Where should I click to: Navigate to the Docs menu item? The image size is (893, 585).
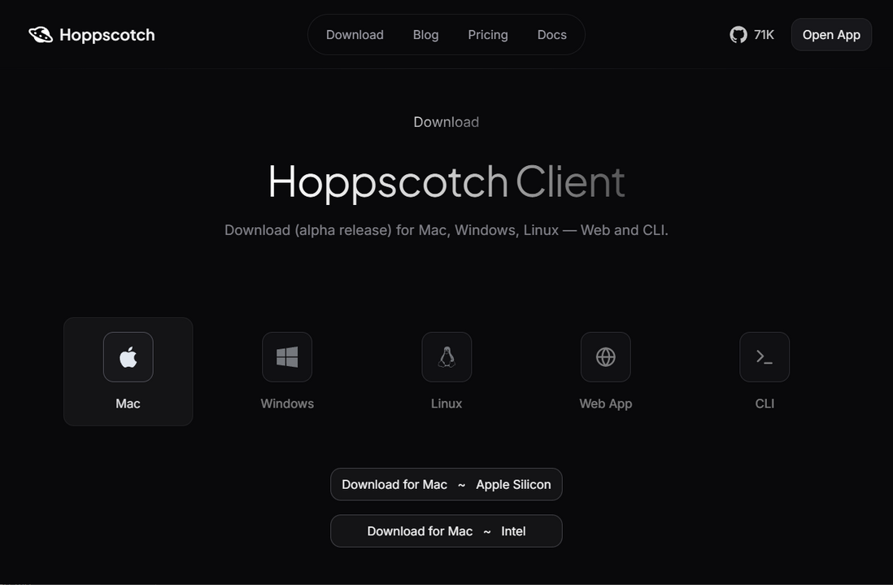(x=551, y=34)
